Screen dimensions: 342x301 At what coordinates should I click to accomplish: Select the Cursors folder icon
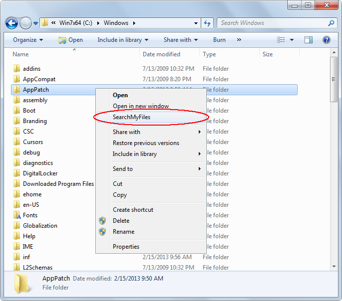[16, 142]
